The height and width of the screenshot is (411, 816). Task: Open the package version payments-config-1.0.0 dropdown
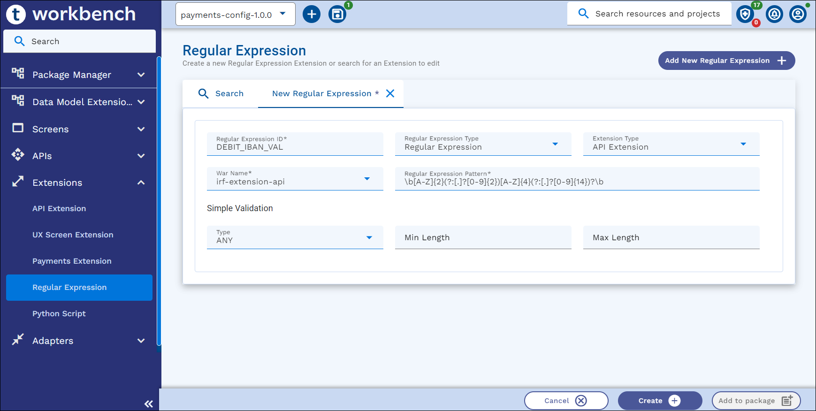(235, 14)
